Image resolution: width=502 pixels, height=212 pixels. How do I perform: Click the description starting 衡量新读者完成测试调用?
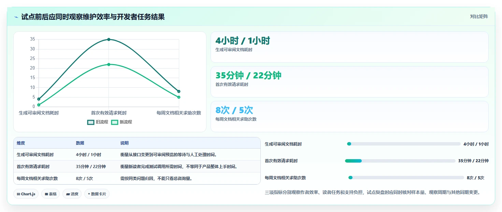point(179,167)
